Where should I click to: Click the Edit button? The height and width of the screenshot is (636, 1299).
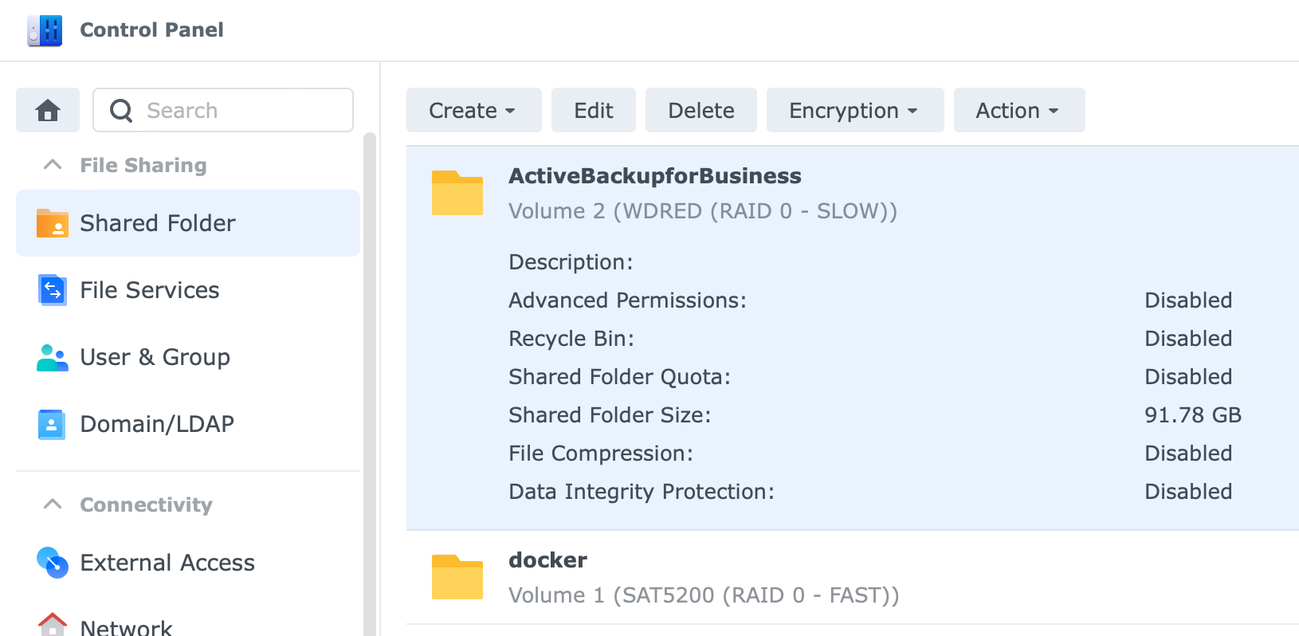click(x=594, y=110)
